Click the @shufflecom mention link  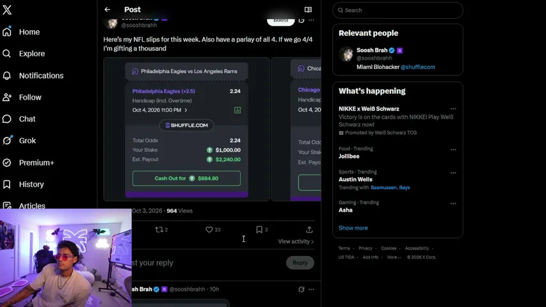coord(418,67)
